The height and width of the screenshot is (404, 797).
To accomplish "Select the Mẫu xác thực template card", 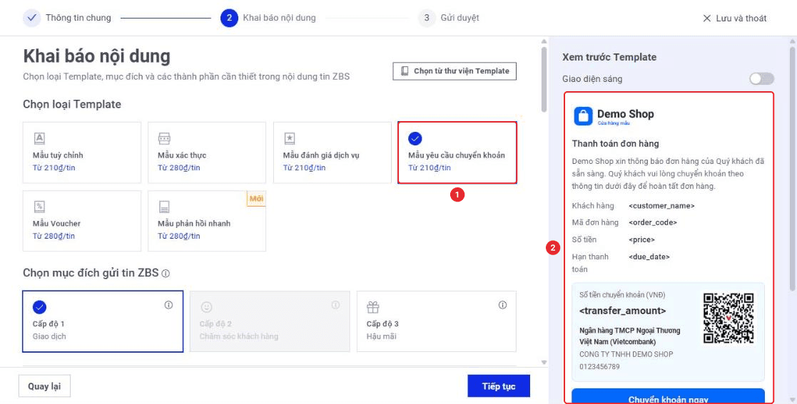I will point(207,152).
